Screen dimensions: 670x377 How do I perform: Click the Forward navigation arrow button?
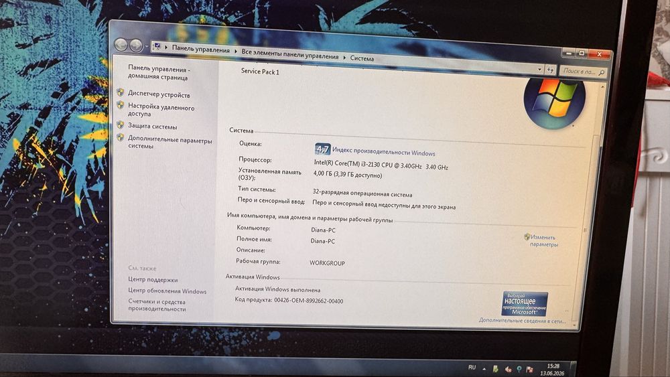(x=136, y=46)
